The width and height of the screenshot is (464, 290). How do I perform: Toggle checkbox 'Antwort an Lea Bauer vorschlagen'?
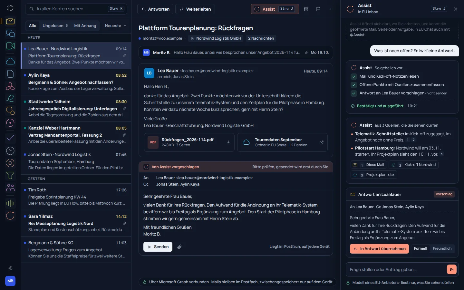(x=354, y=93)
